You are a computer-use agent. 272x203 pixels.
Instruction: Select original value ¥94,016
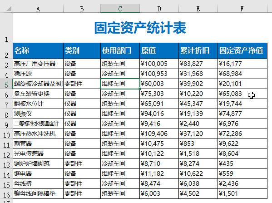(159, 114)
